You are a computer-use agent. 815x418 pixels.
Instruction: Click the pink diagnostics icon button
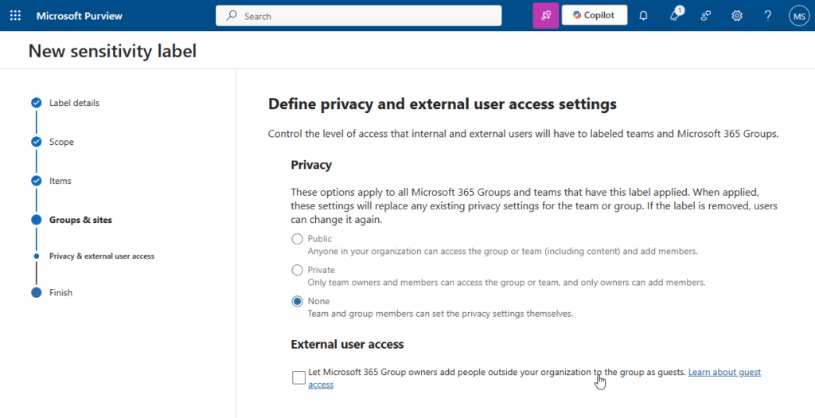[x=545, y=16]
